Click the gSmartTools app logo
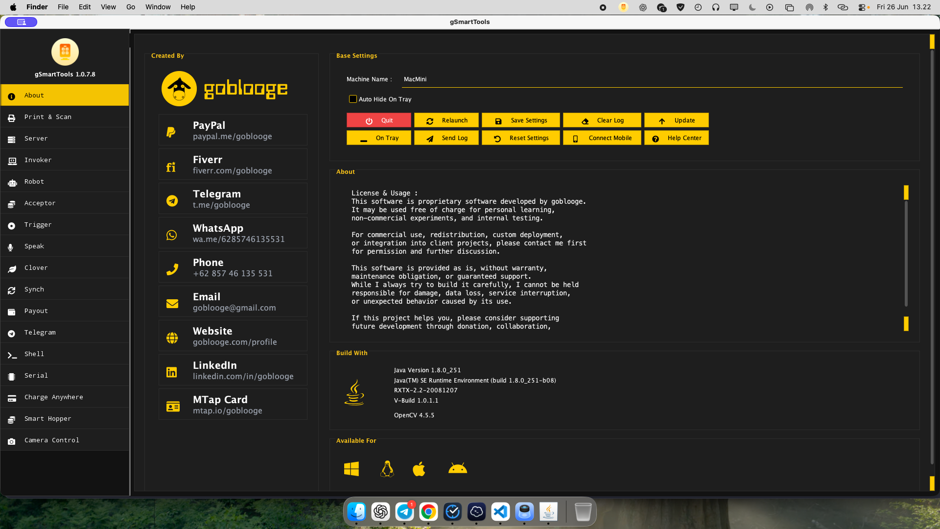The height and width of the screenshot is (529, 940). (65, 51)
